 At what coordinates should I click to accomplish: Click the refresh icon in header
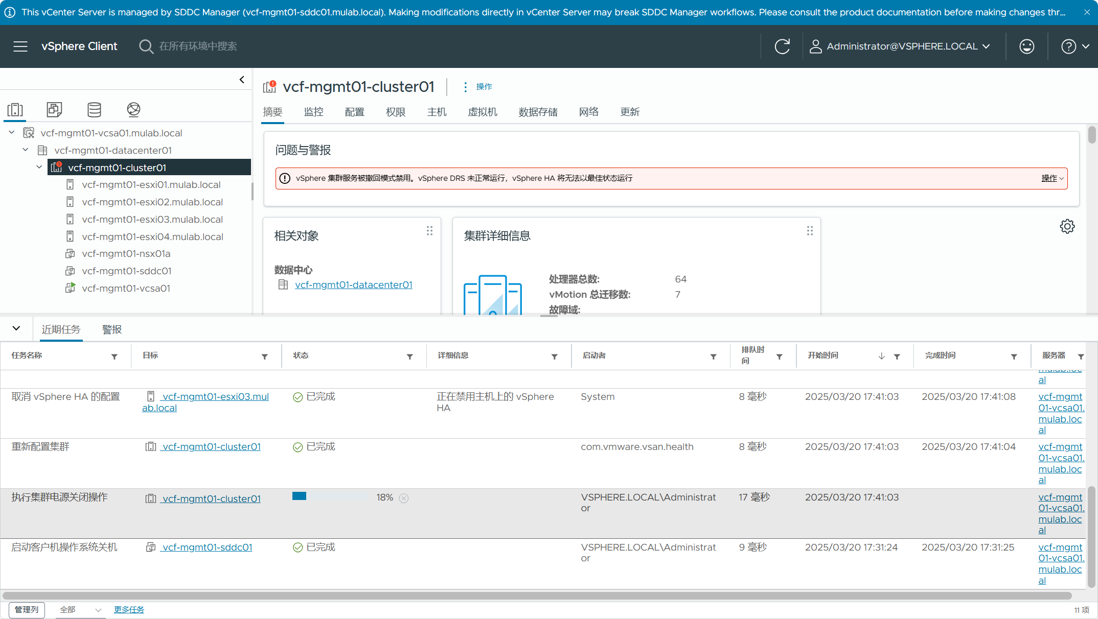pos(782,46)
